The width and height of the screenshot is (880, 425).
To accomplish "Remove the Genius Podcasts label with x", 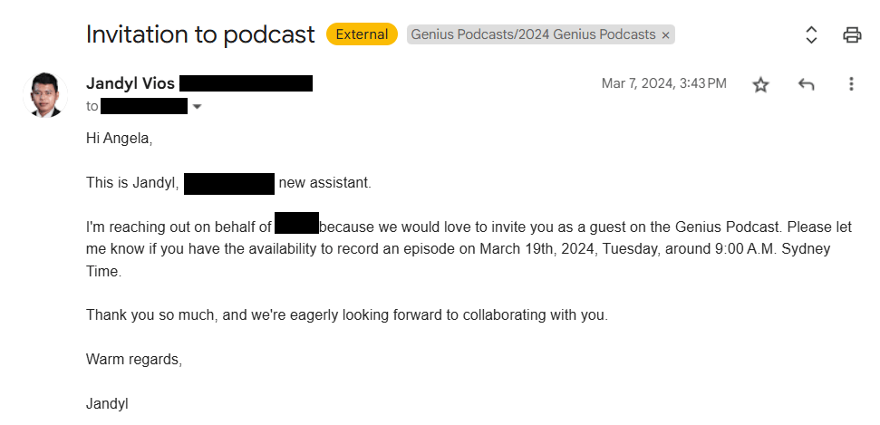I will 666,35.
